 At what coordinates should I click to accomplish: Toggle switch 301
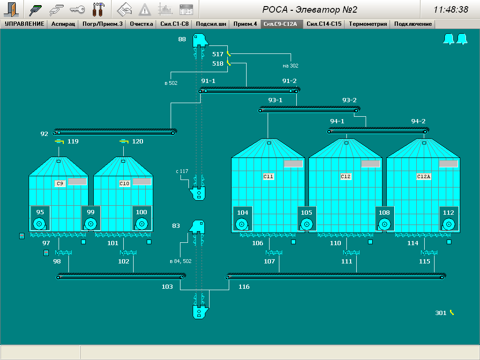(452, 313)
